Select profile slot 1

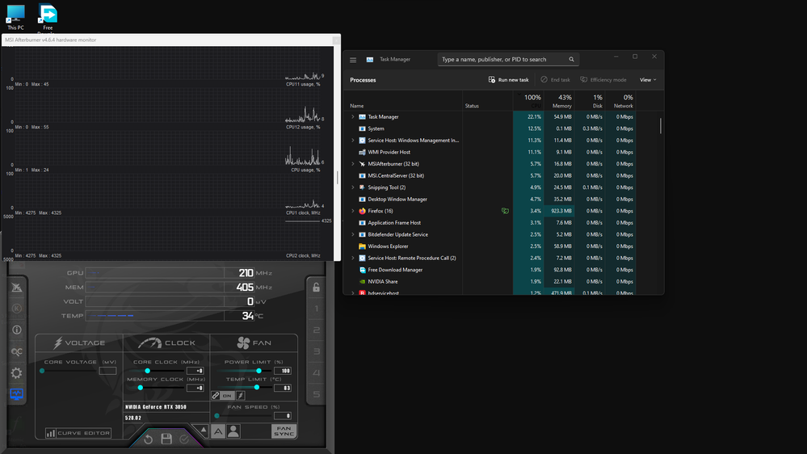[x=316, y=309]
